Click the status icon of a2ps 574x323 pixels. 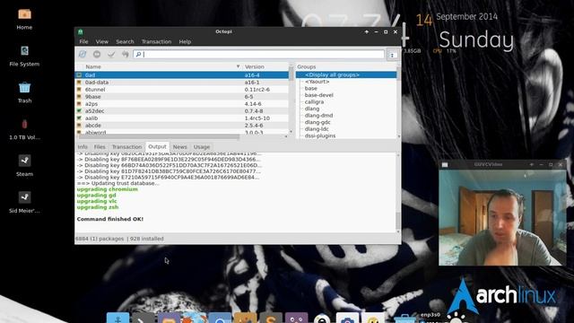79,104
